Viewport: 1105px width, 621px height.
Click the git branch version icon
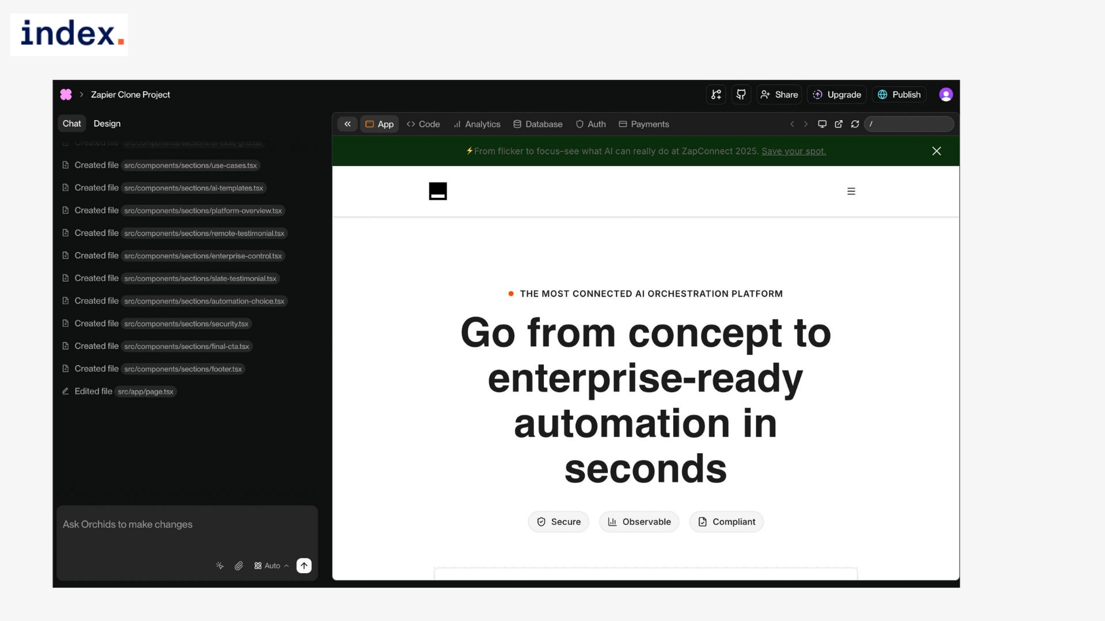(716, 94)
